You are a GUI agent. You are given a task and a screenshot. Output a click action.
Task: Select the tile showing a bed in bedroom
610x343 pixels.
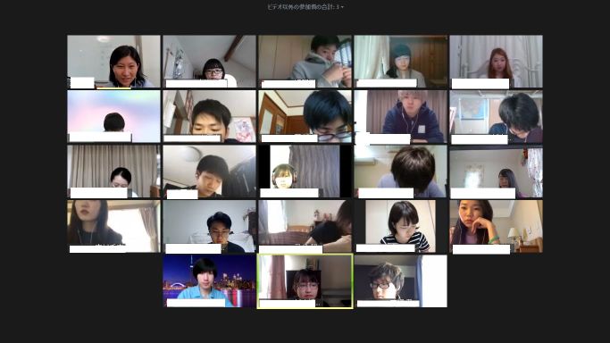tap(305, 226)
